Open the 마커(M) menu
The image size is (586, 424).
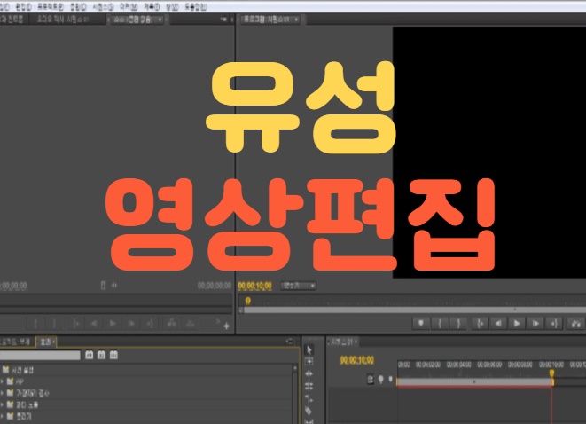[x=129, y=7]
